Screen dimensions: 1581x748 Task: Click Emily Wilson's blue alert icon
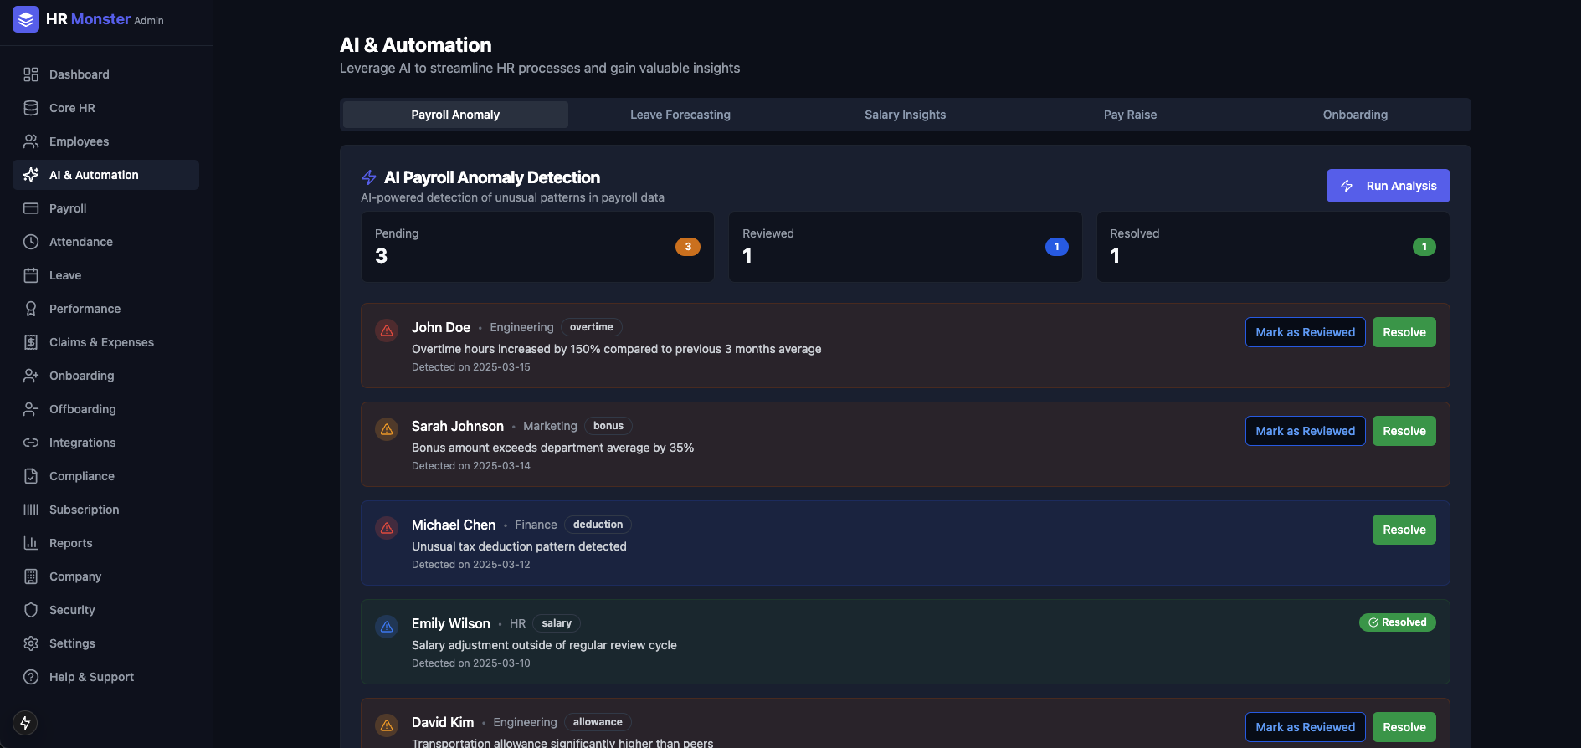click(x=387, y=627)
